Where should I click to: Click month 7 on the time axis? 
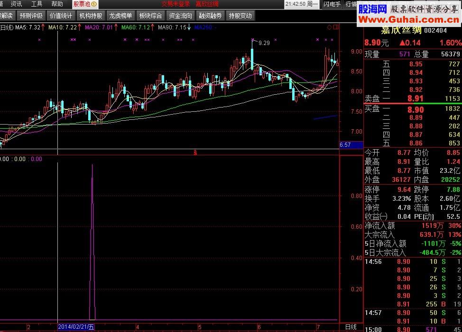coord(318,327)
